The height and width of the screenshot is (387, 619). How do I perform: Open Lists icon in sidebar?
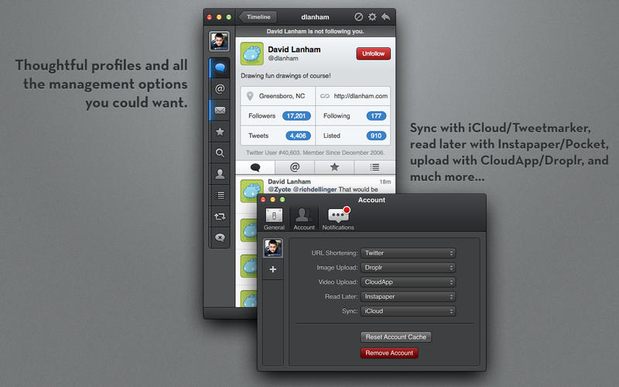click(x=220, y=195)
